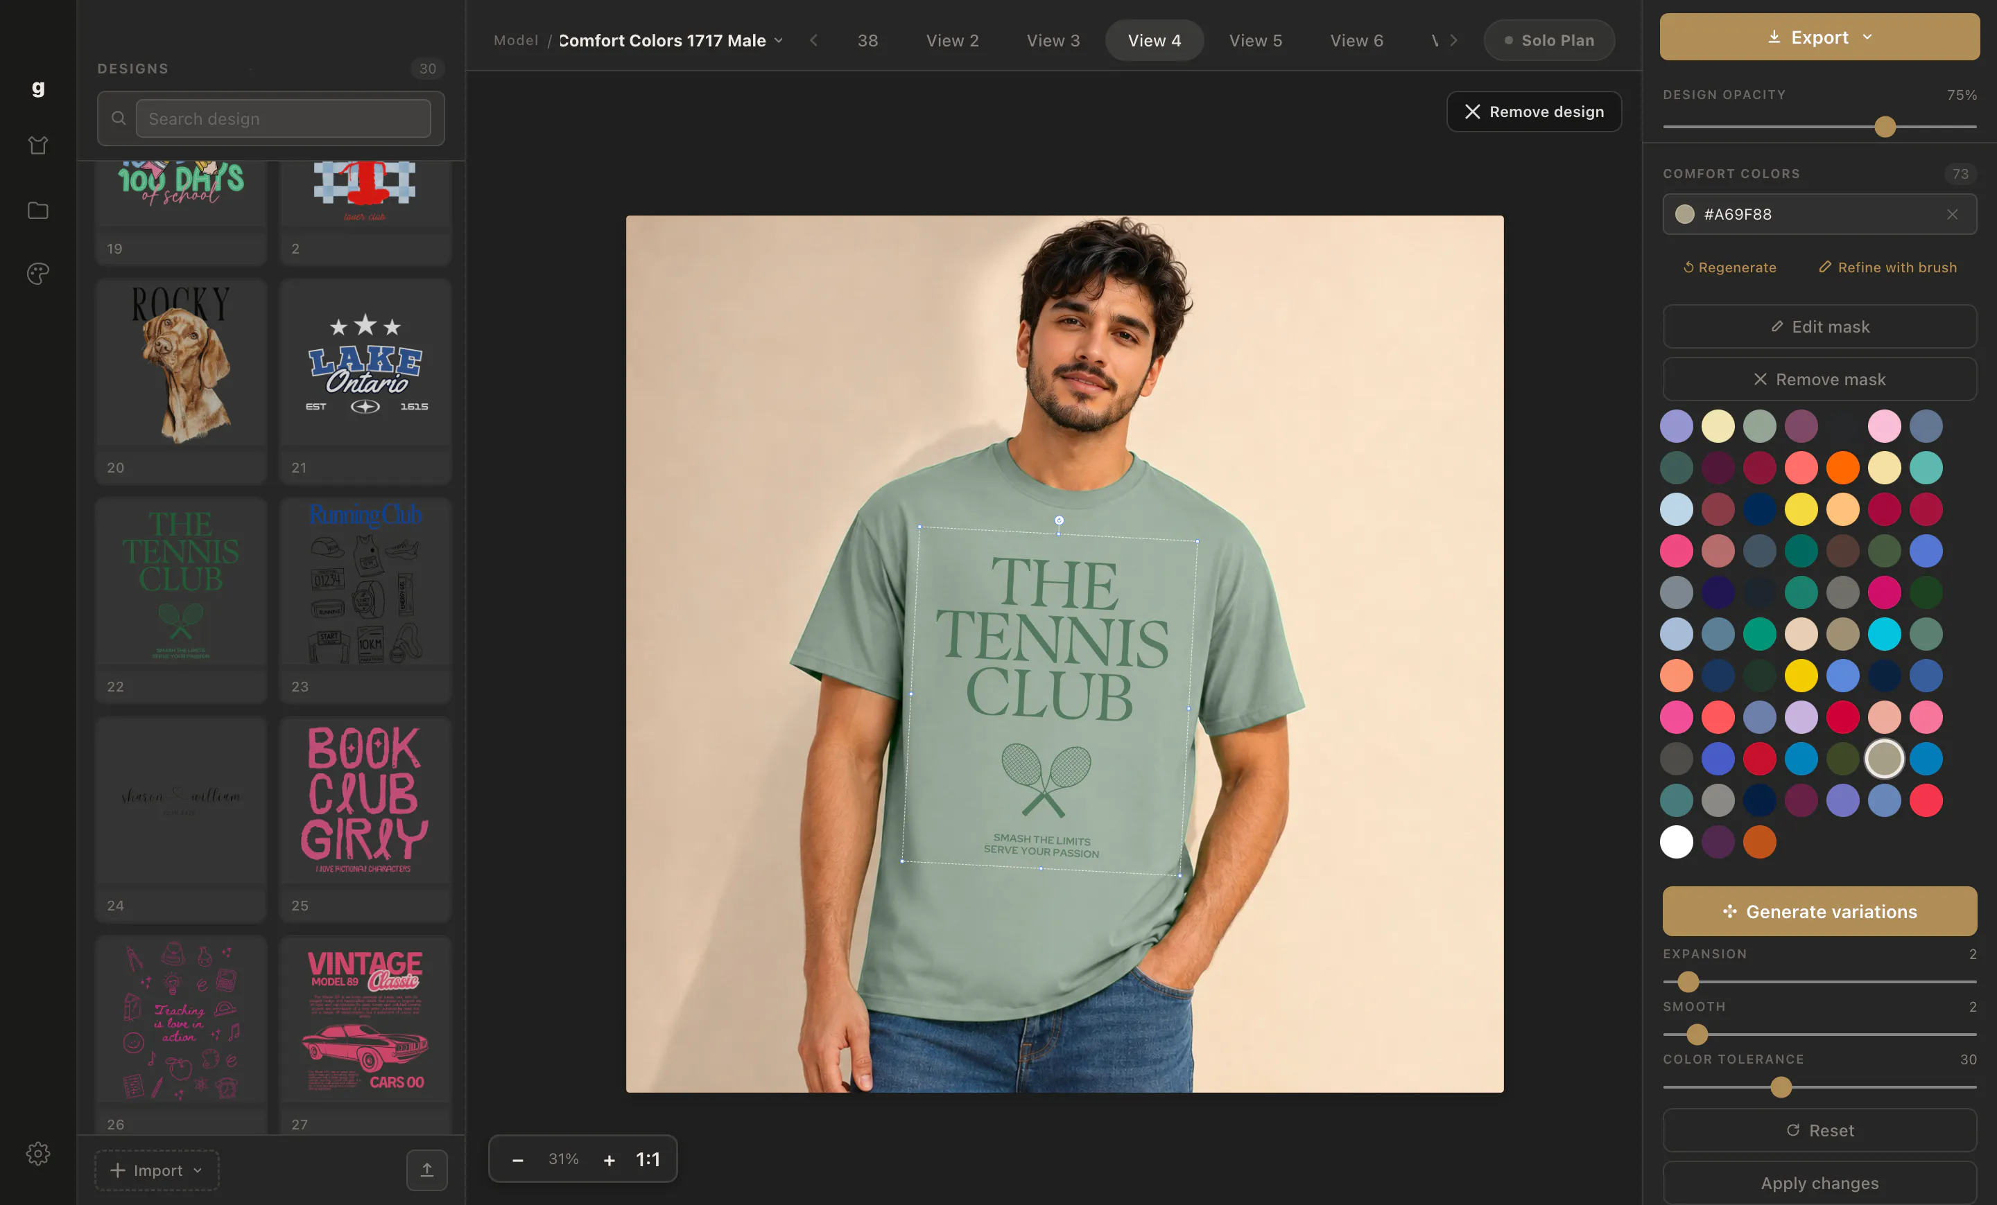Image resolution: width=1997 pixels, height=1205 pixels.
Task: Select the 38 view tab
Action: pyautogui.click(x=867, y=40)
